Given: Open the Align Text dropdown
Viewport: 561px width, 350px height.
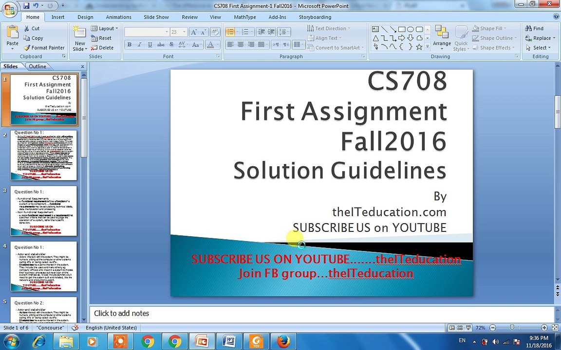Looking at the screenshot, I should pyautogui.click(x=324, y=38).
